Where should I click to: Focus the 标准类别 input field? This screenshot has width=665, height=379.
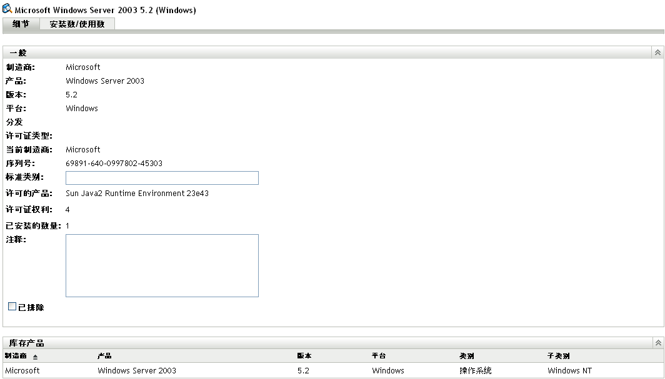(162, 178)
